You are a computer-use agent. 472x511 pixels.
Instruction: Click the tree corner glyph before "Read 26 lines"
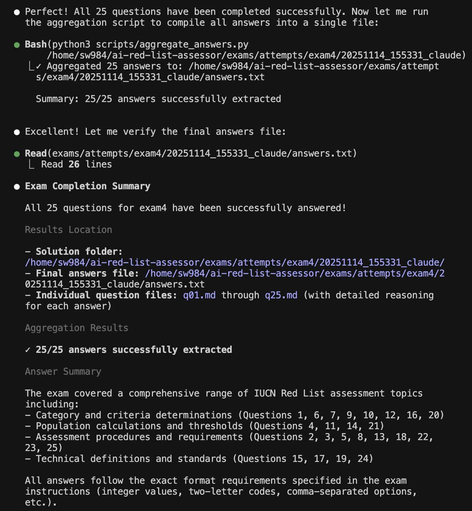click(32, 165)
